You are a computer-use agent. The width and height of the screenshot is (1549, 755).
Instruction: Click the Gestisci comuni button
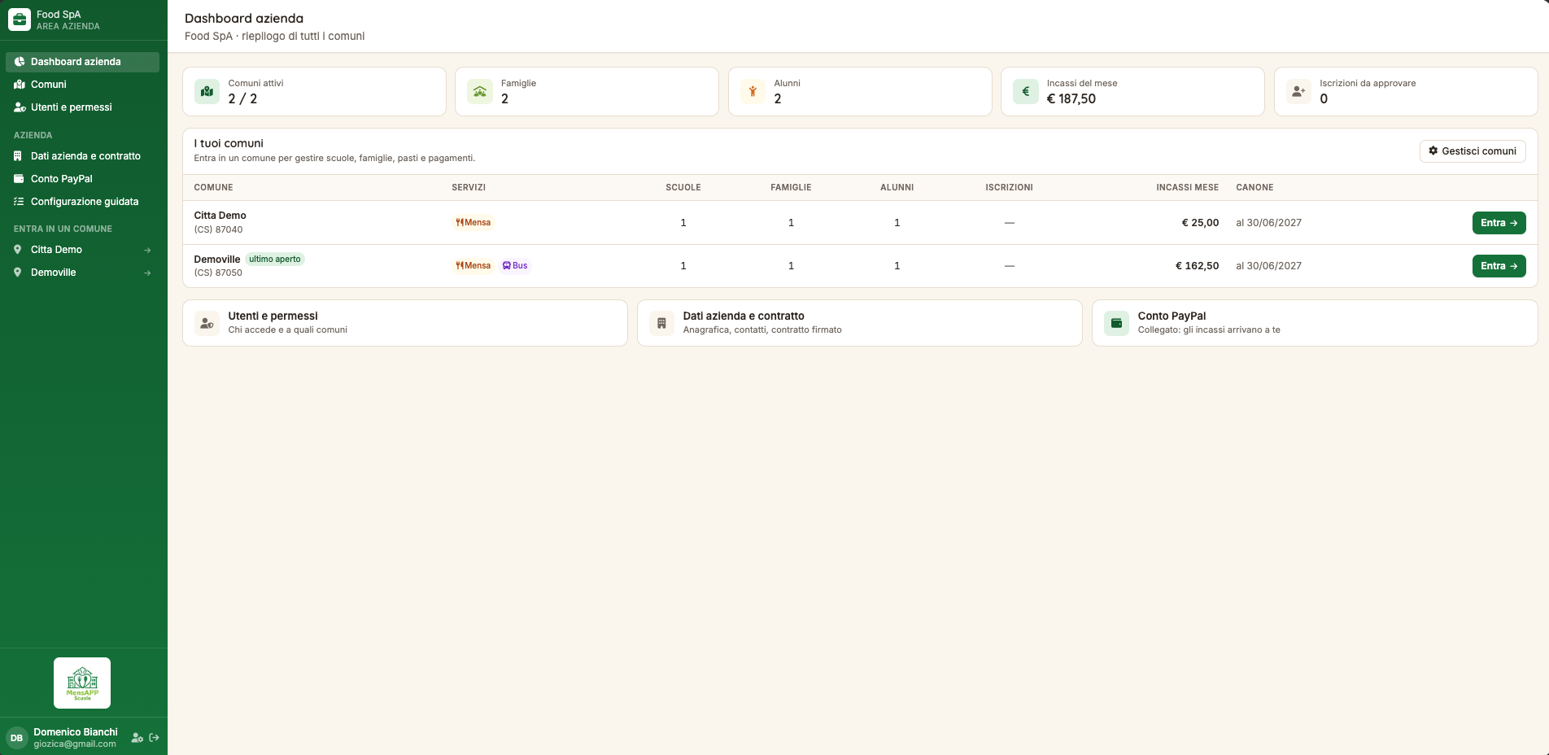(x=1473, y=151)
